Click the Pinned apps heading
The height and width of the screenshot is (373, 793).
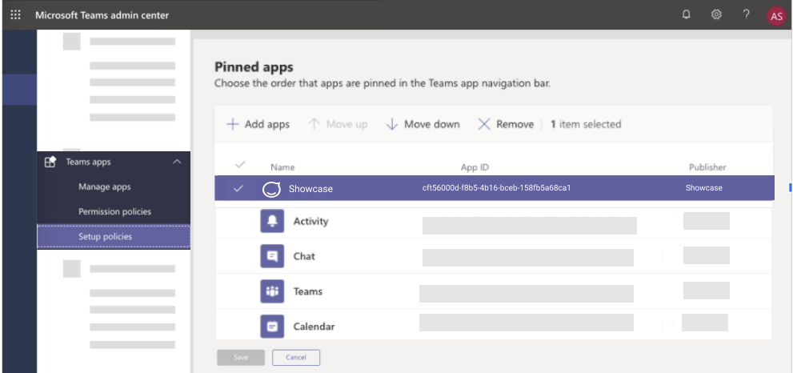254,66
